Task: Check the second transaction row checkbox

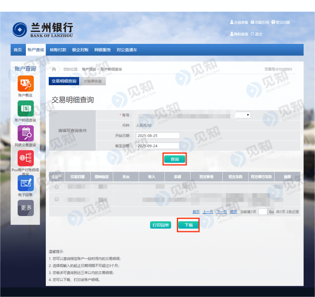Action: (57, 199)
